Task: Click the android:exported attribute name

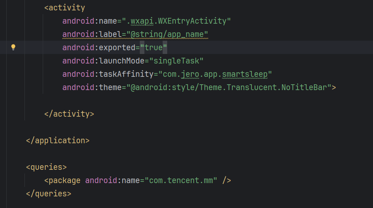Action: tap(99, 48)
